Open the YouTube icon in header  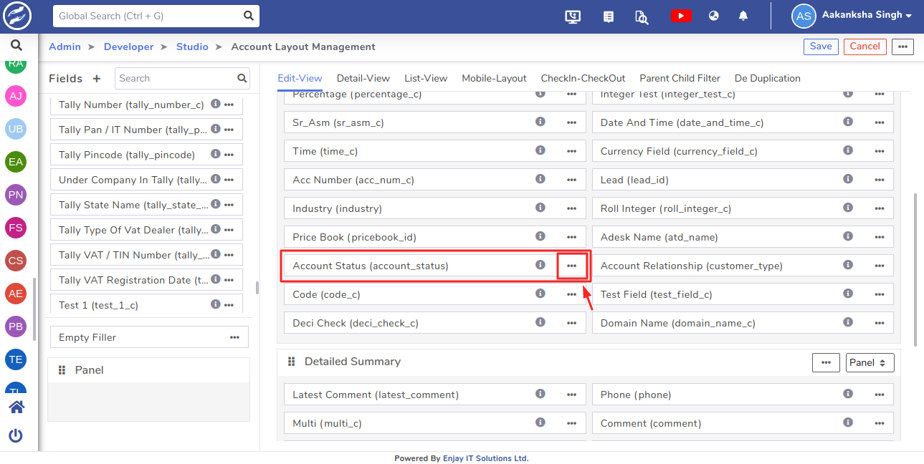[680, 16]
